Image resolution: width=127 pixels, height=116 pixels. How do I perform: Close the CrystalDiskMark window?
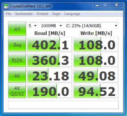coord(117,5)
